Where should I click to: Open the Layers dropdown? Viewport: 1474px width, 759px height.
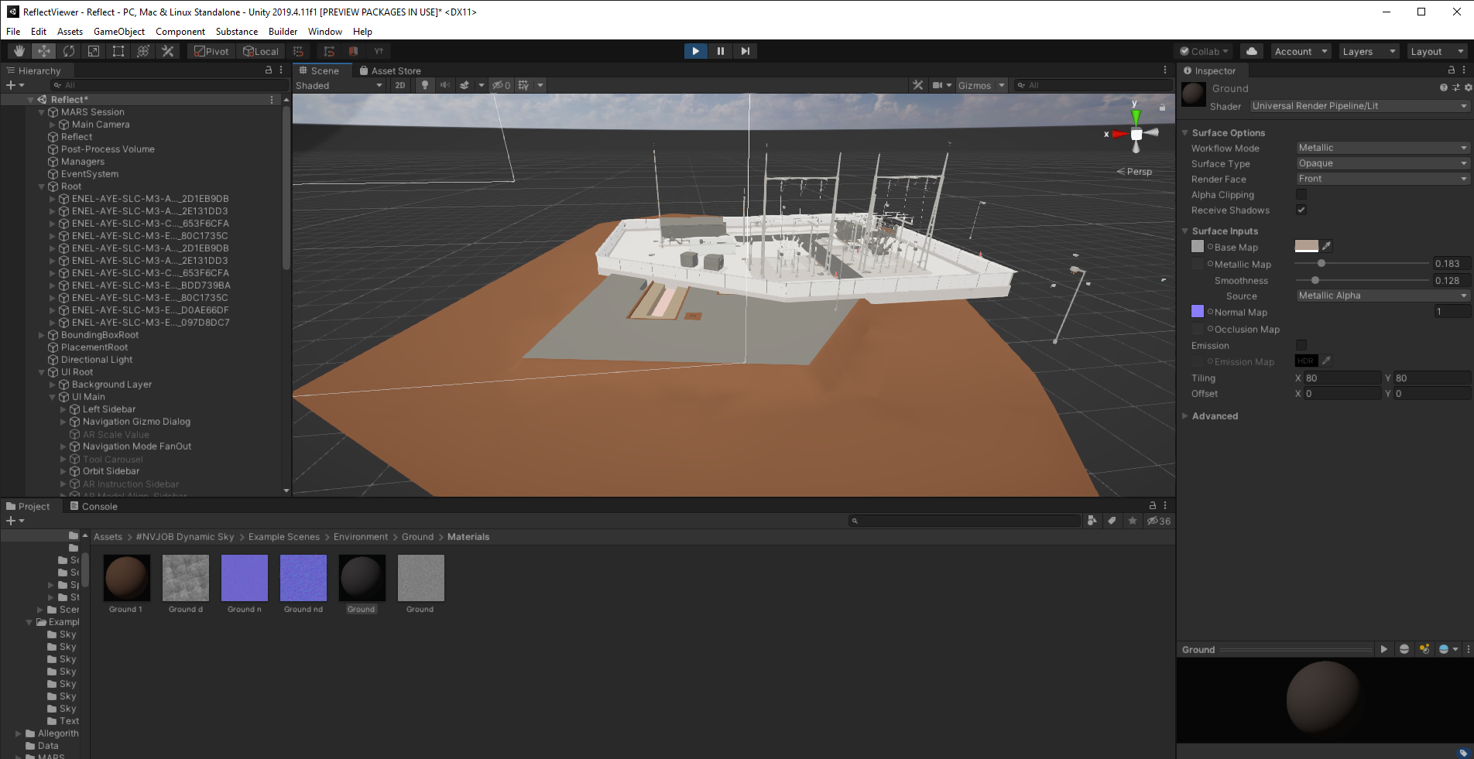pos(1369,51)
